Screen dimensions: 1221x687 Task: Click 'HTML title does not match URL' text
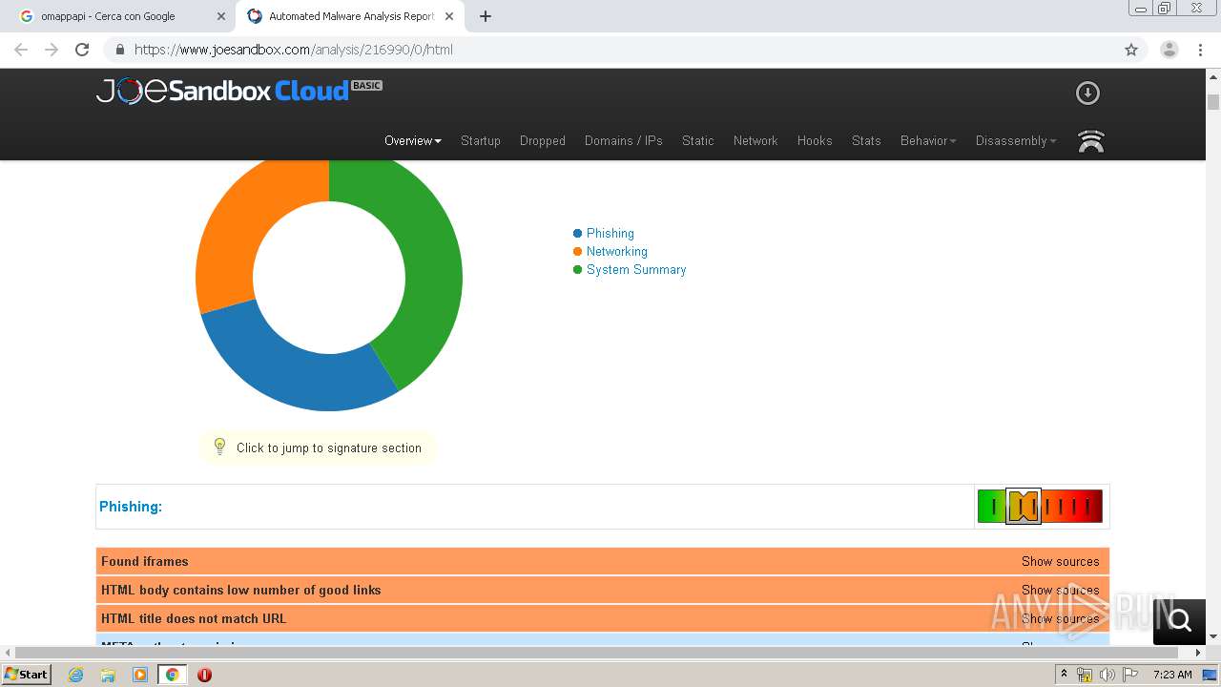[x=194, y=618]
